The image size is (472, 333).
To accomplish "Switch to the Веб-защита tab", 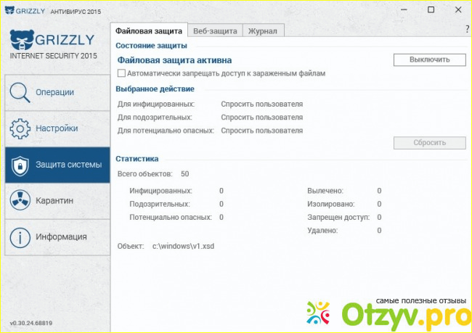I will (x=215, y=30).
